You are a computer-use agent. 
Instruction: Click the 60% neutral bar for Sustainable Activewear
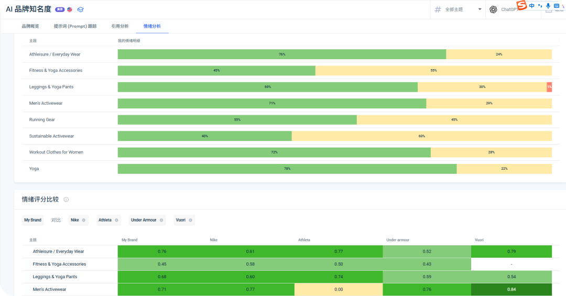(422, 136)
